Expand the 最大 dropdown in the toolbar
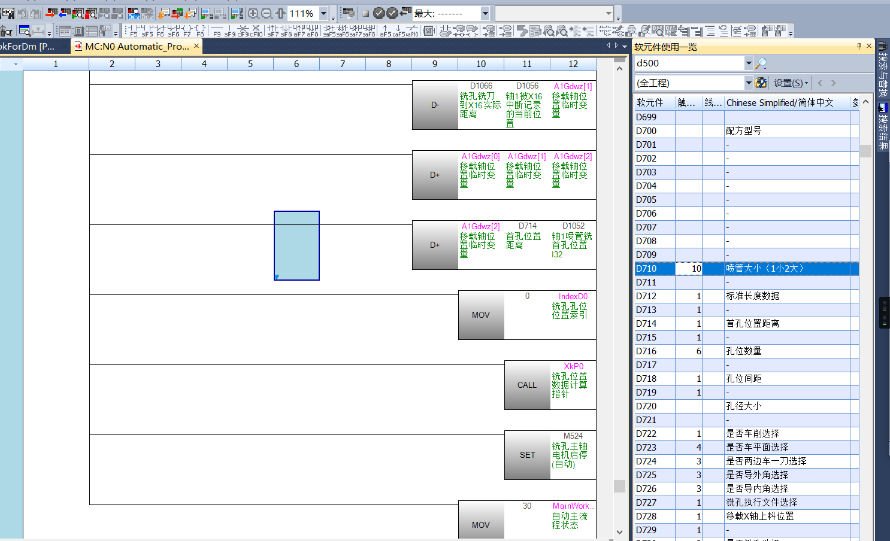Screen dimensions: 890x541 click(x=485, y=13)
